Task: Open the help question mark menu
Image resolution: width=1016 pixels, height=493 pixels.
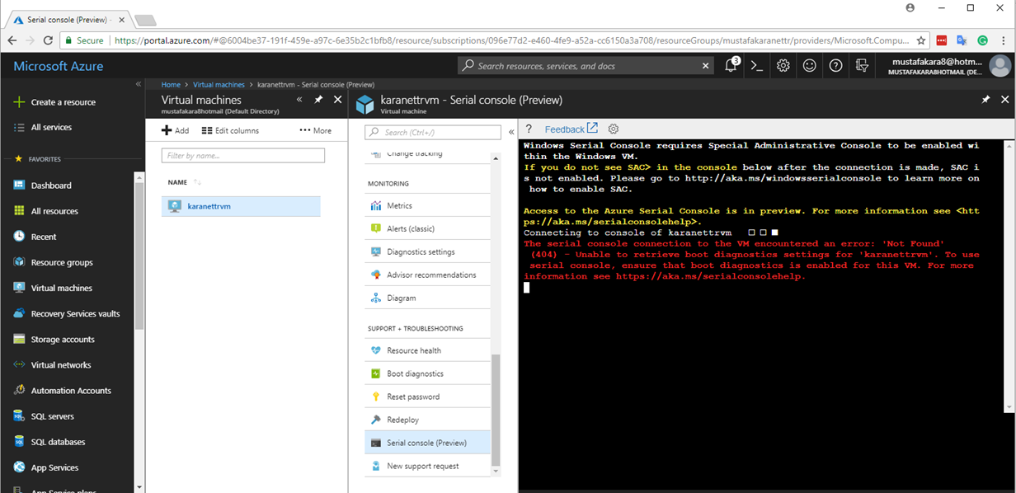Action: coord(835,66)
